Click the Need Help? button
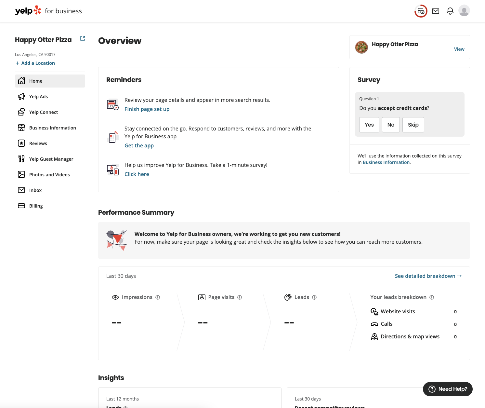Viewport: 485px width, 408px height. 448,389
